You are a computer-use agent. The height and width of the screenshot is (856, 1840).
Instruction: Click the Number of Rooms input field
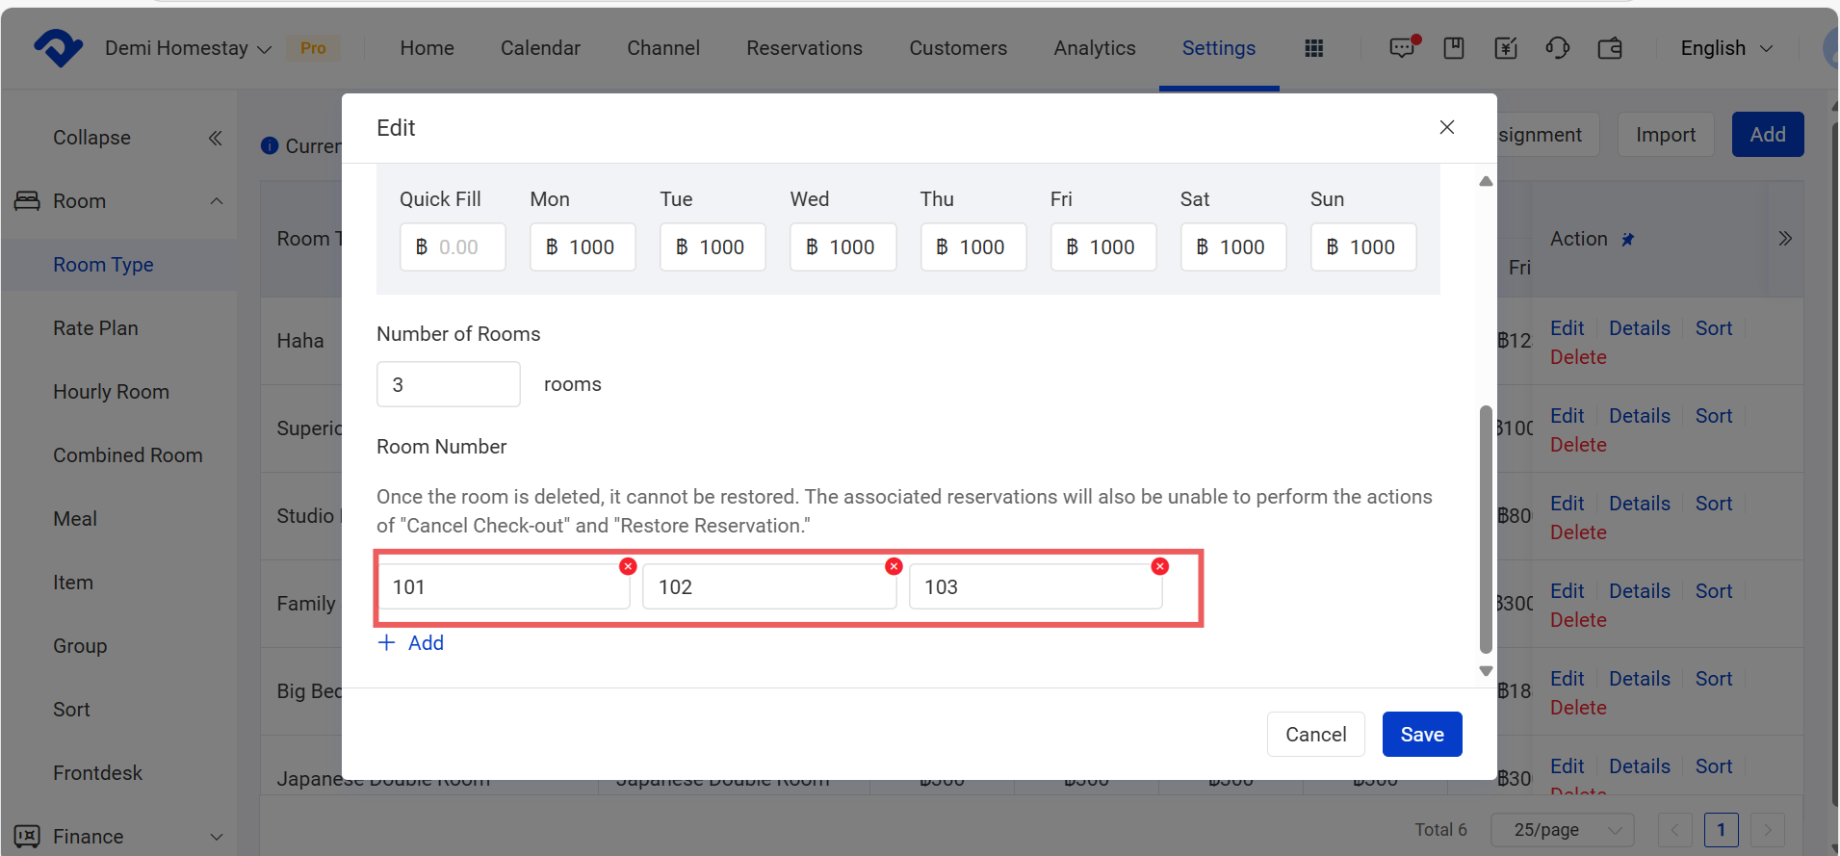point(448,384)
